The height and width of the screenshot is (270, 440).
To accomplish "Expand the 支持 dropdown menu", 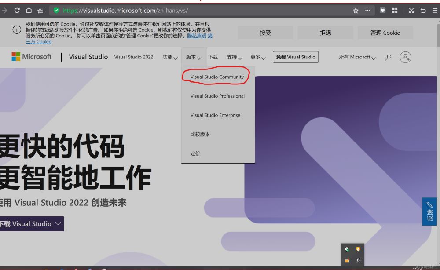I will [x=235, y=57].
